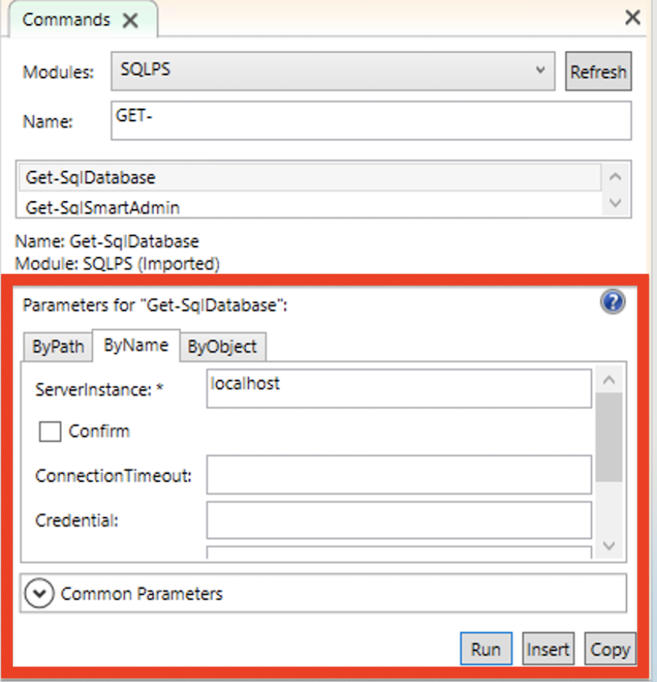657x682 pixels.
Task: Run the Get-SqlDatabase command
Action: (485, 649)
